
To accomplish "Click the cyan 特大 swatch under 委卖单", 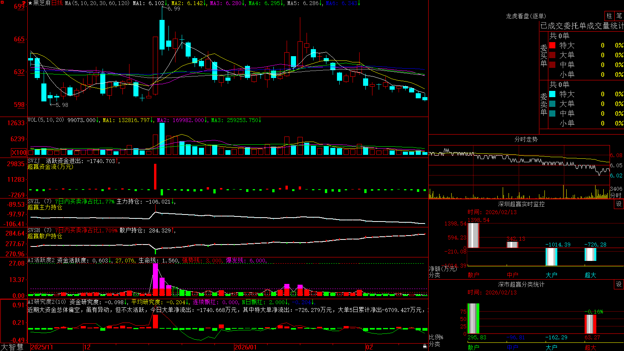I will coord(552,94).
